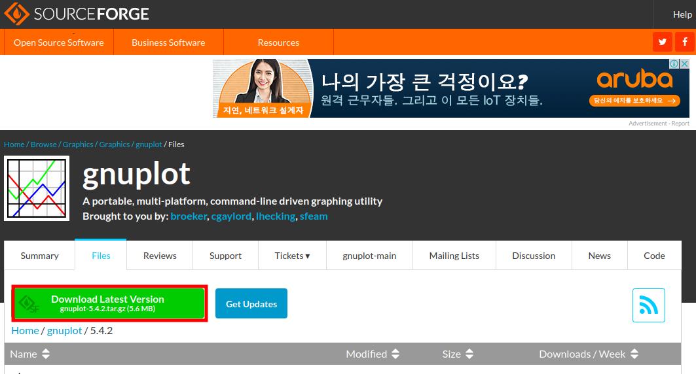Sort files by Size
The height and width of the screenshot is (374, 696).
click(x=458, y=354)
